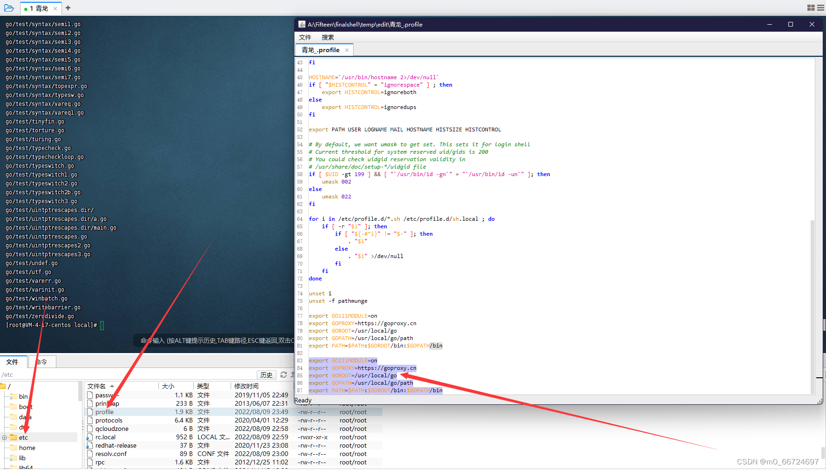Place cursor on line 52 export PATH USER
826x470 pixels.
405,129
